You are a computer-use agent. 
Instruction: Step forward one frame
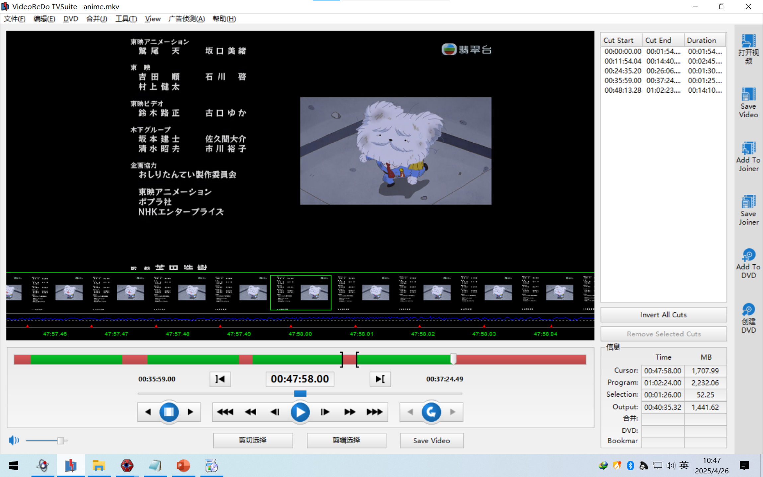pyautogui.click(x=325, y=412)
